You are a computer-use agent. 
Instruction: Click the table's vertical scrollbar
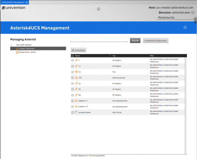186,105
